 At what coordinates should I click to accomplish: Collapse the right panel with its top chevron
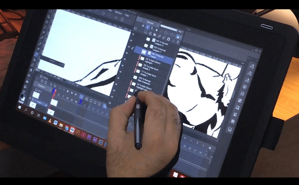click(x=242, y=63)
